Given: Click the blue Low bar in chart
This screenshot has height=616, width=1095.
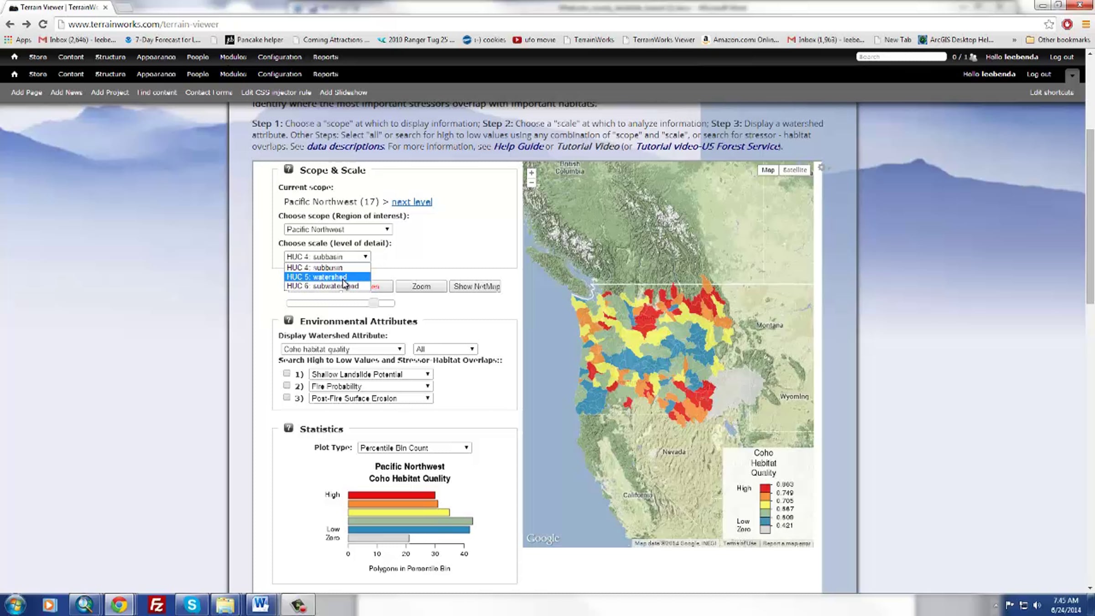Looking at the screenshot, I should click(x=409, y=530).
